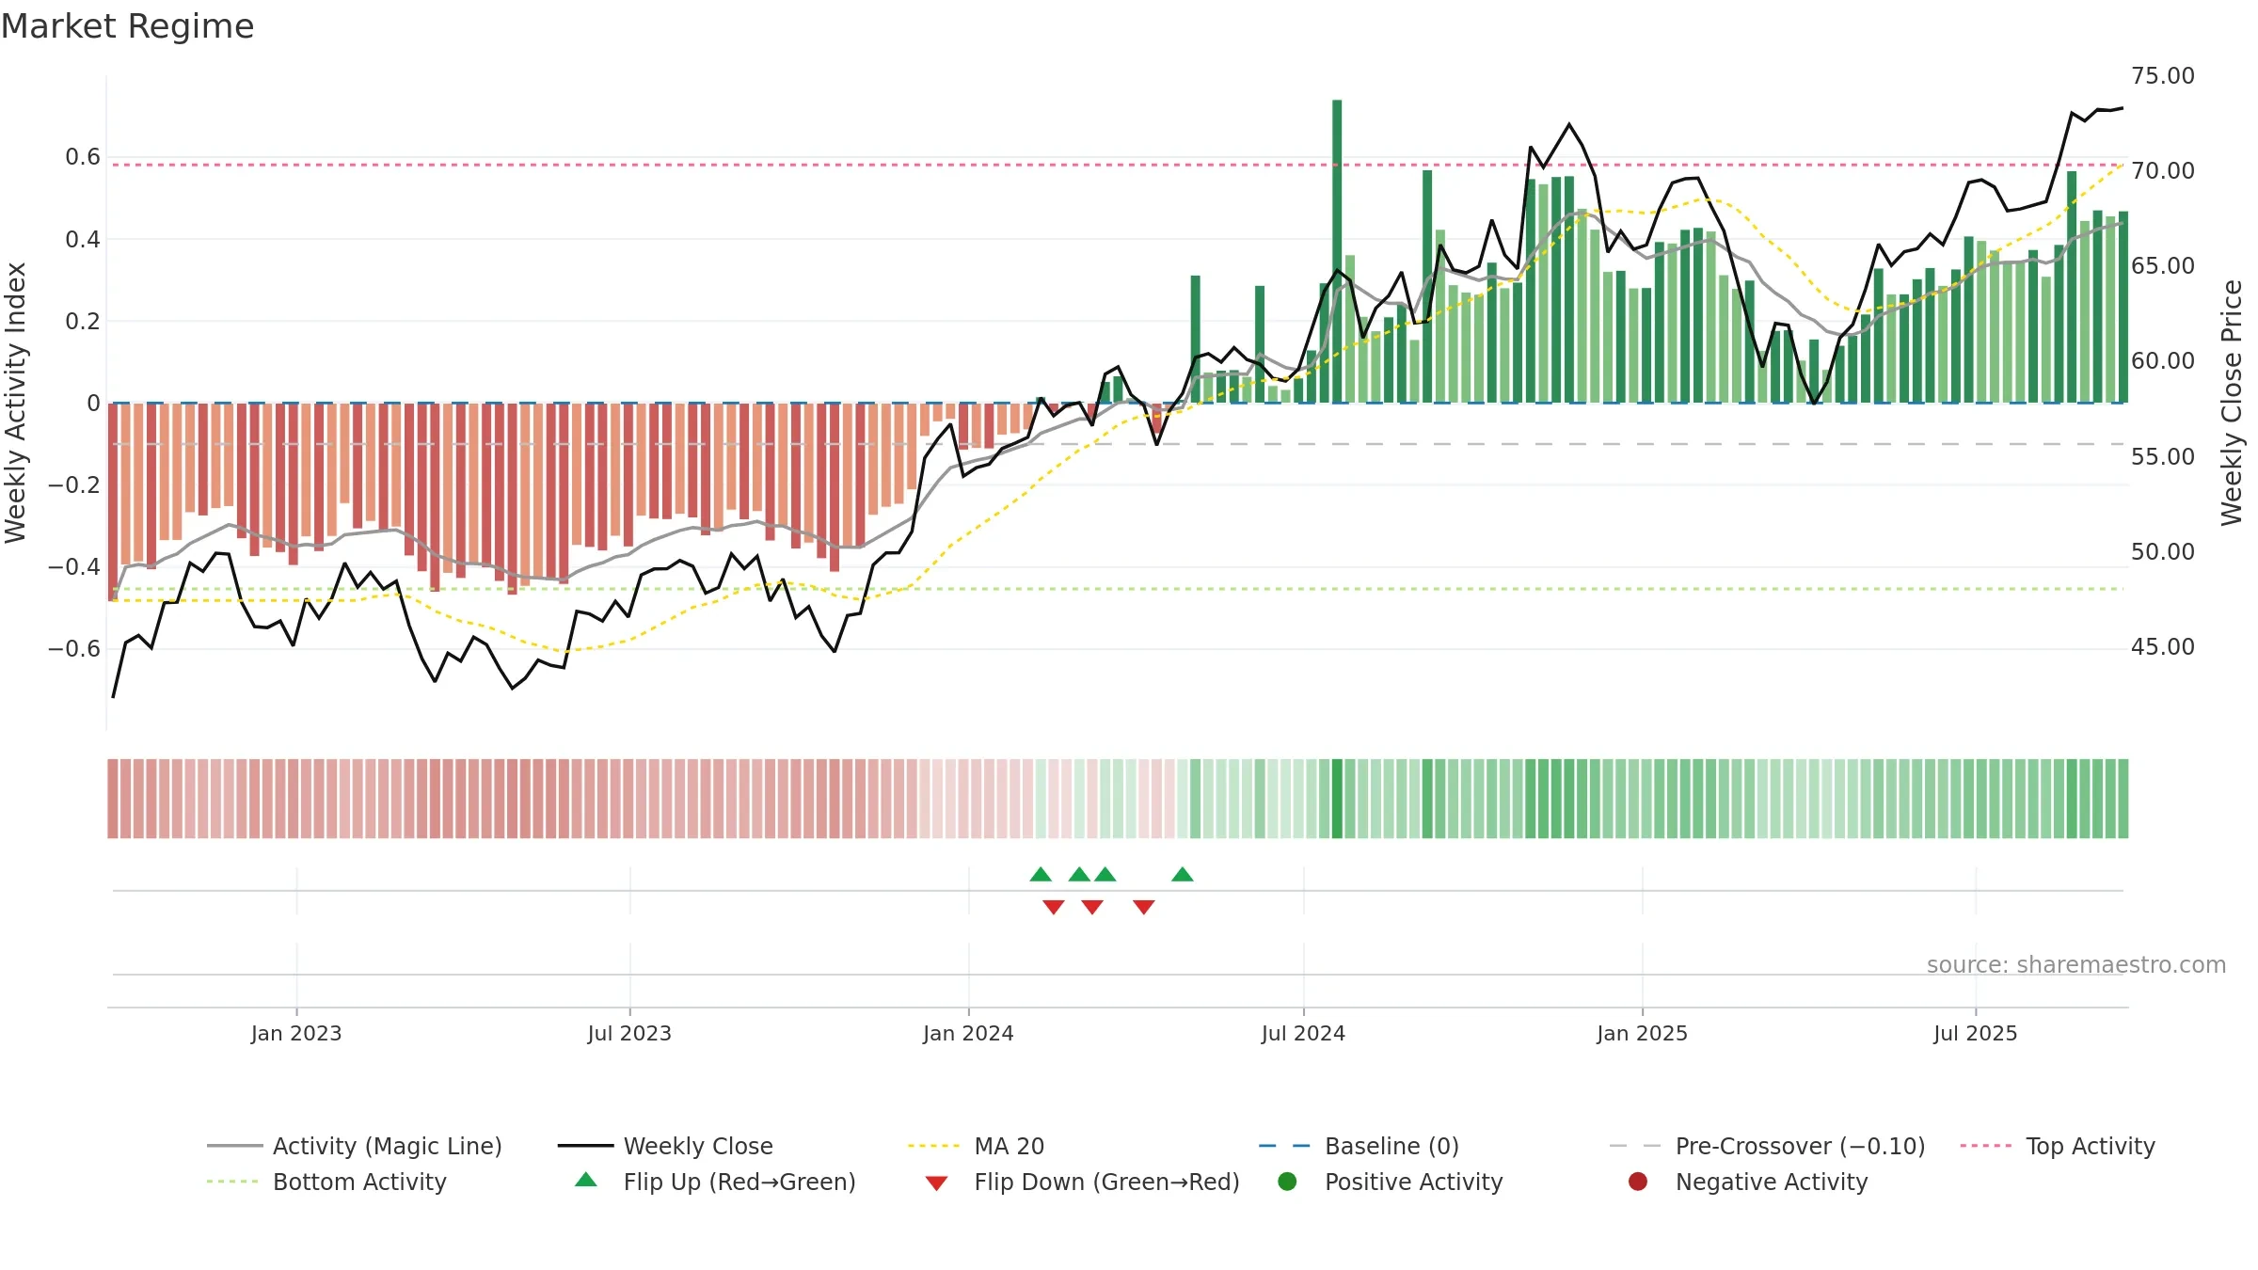Click the 65.00 price axis tick
This screenshot has width=2258, height=1270.
[x=2163, y=266]
